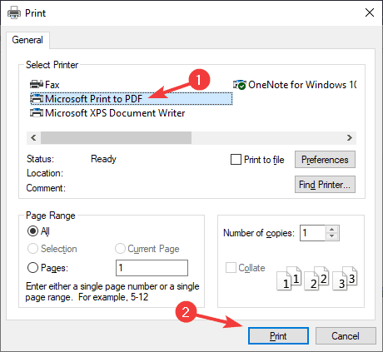The height and width of the screenshot is (352, 383).
Task: Choose the All page range radio button
Action: (32, 231)
